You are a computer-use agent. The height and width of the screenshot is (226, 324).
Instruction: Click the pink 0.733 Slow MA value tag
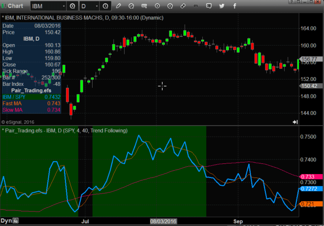311,177
